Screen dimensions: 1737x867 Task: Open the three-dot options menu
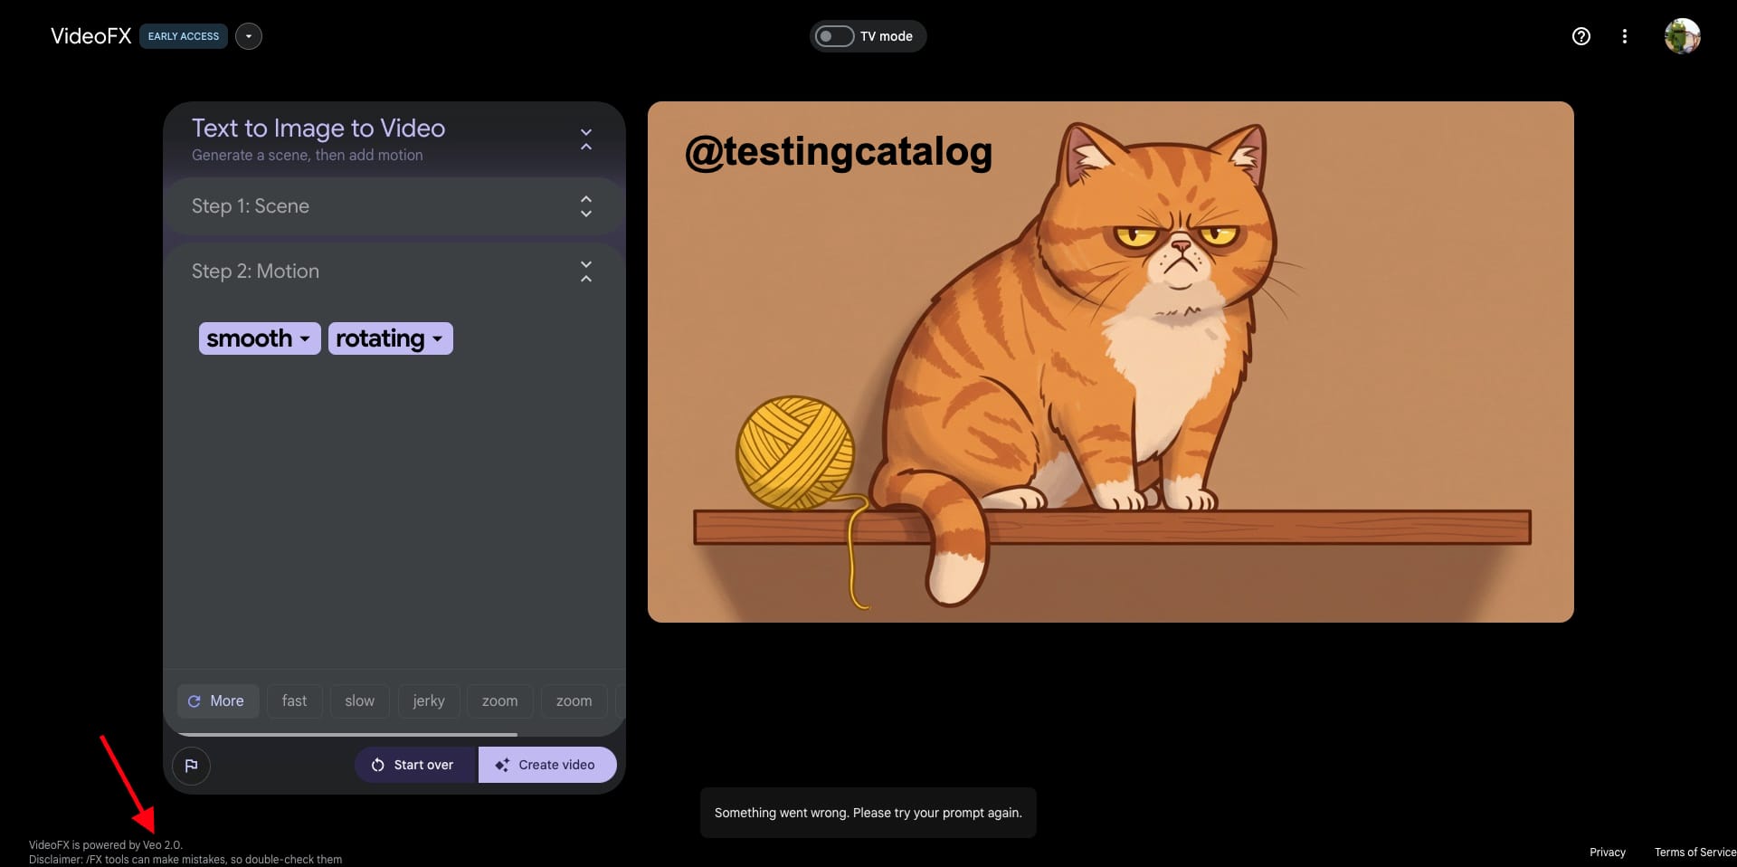click(x=1624, y=36)
